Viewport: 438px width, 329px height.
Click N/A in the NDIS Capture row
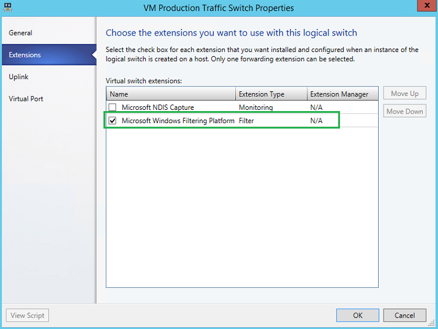tap(316, 107)
